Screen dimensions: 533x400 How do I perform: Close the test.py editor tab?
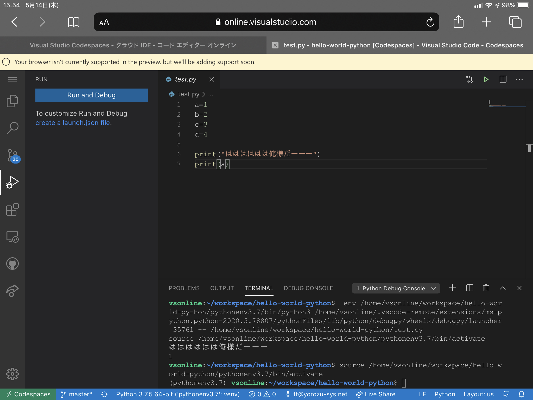212,79
